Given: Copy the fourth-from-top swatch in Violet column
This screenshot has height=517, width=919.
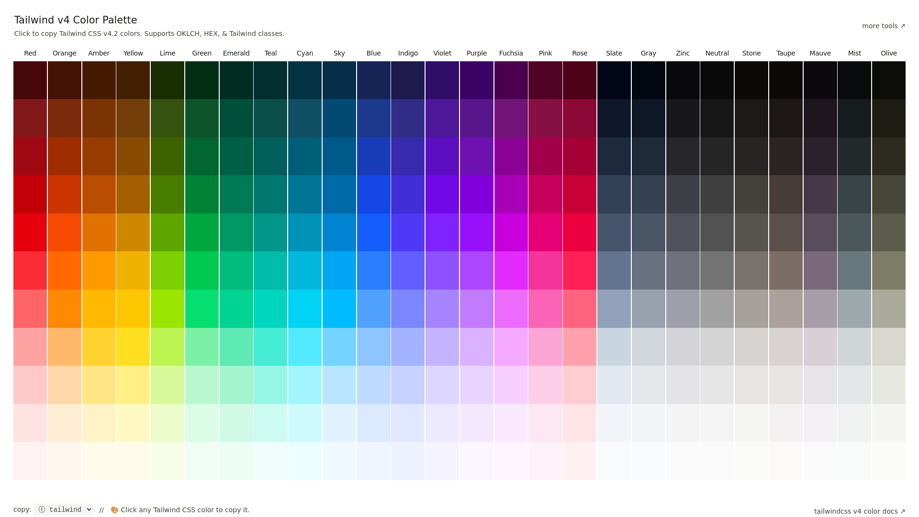Looking at the screenshot, I should [442, 194].
